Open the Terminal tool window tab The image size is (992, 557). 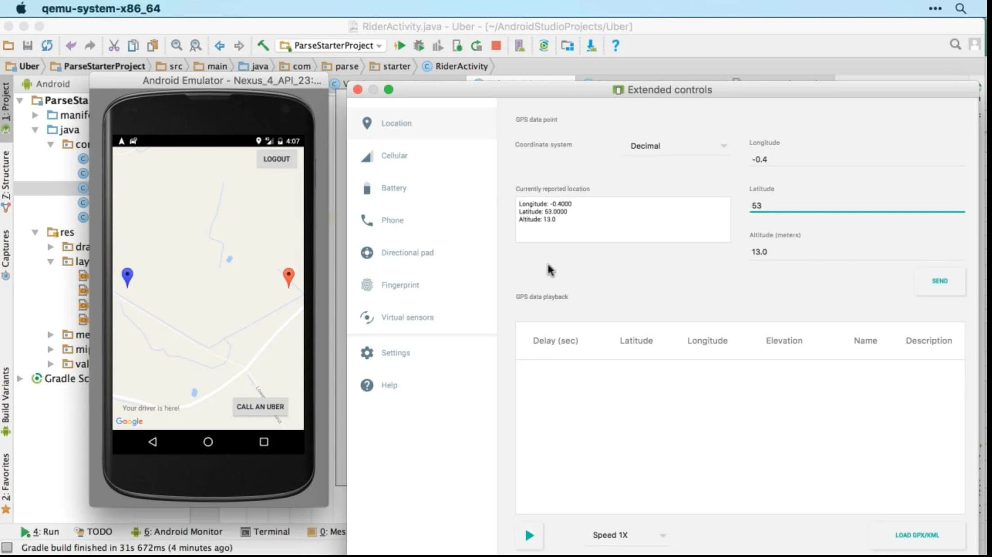point(265,531)
